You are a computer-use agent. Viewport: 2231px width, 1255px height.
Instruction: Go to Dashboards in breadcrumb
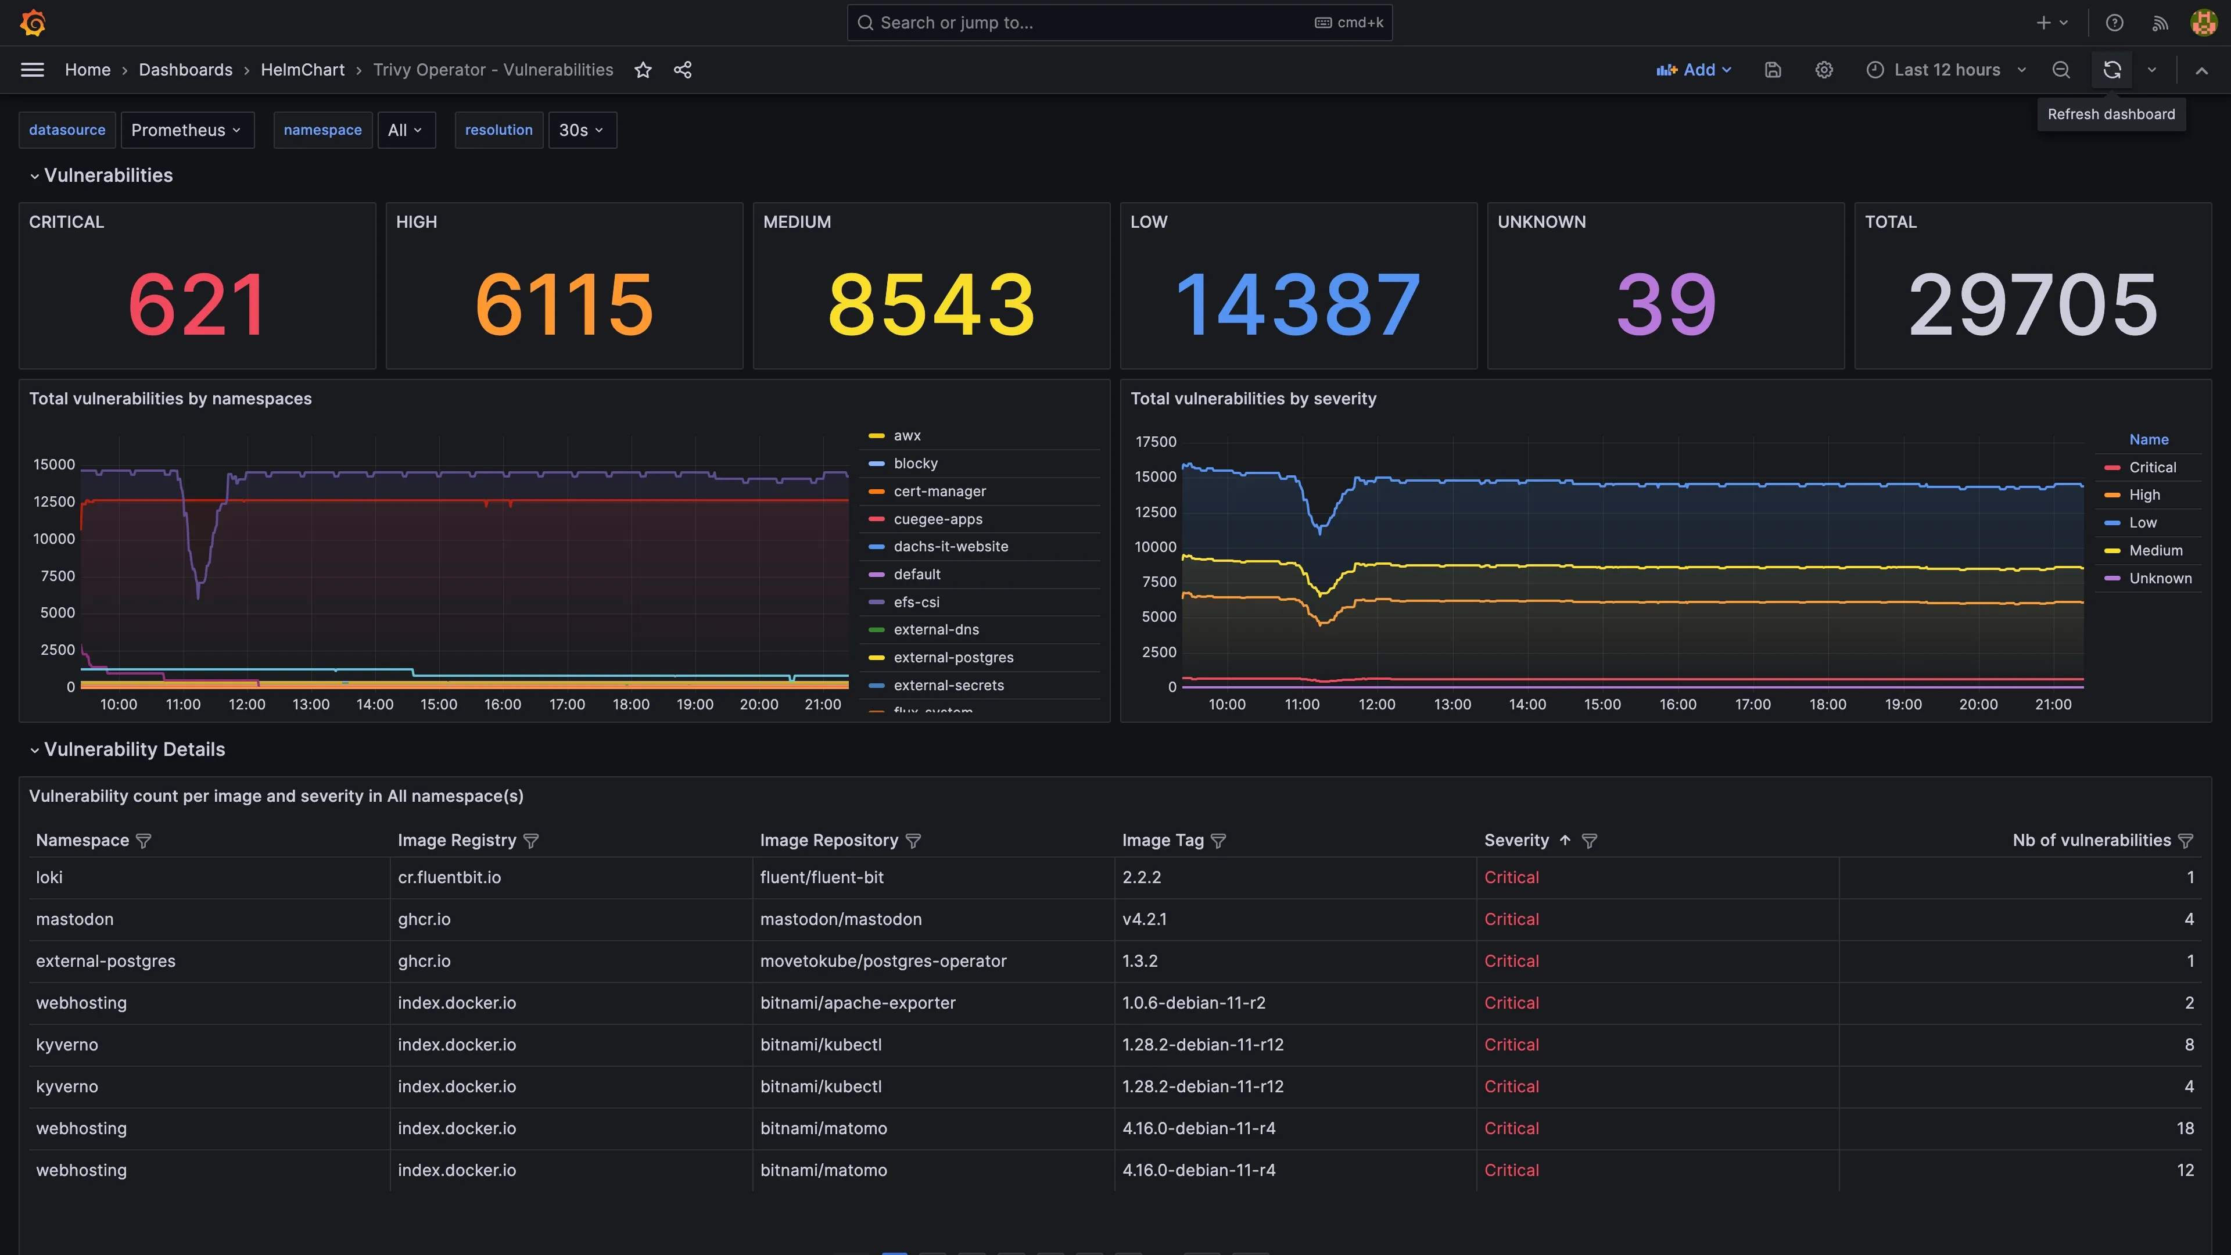(x=185, y=70)
